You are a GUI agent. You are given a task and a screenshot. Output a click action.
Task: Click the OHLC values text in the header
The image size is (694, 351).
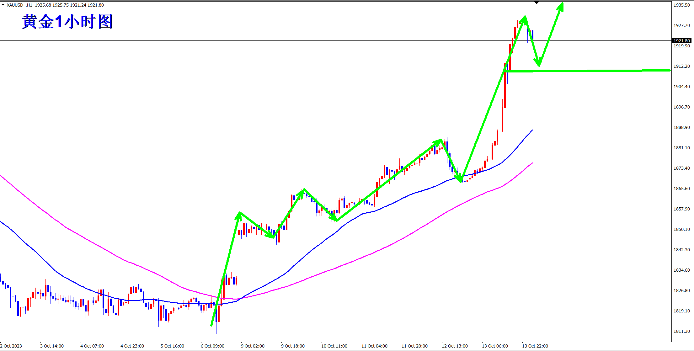69,5
